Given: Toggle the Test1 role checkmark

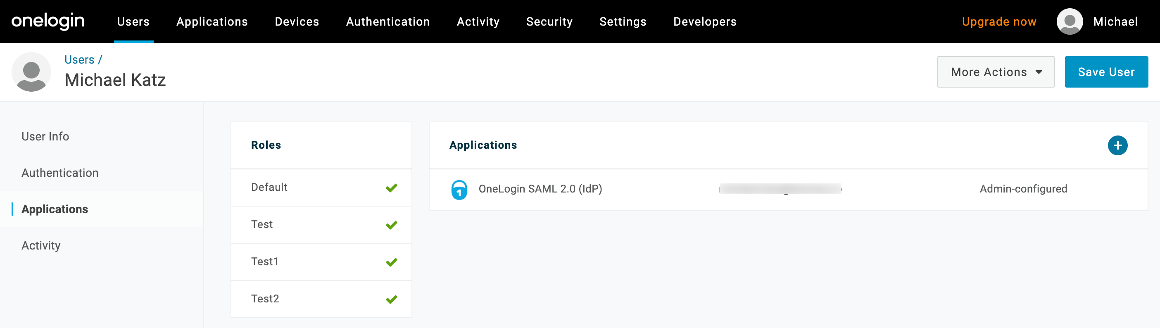Looking at the screenshot, I should (391, 262).
